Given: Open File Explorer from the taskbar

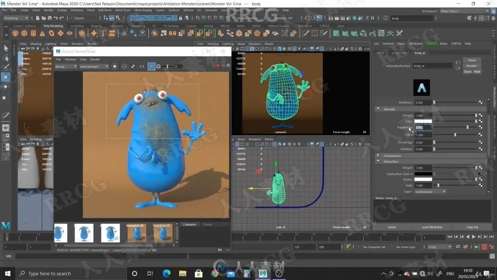Looking at the screenshot, I should (182, 273).
